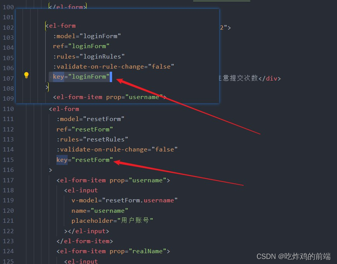Click the key="resetForm" attribute on line 115
337x264 pixels.
tap(85, 160)
